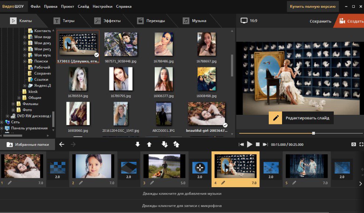
Task: Click the forward arrow navigation icon
Action: click(73, 144)
